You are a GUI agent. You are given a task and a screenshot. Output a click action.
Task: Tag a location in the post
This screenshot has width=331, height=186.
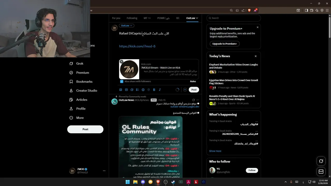148,90
